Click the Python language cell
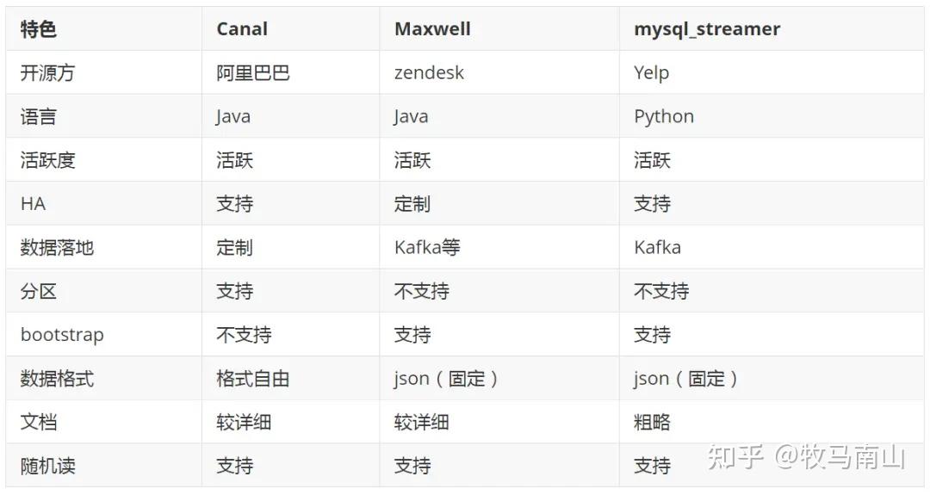This screenshot has height=495, width=930. [x=664, y=116]
